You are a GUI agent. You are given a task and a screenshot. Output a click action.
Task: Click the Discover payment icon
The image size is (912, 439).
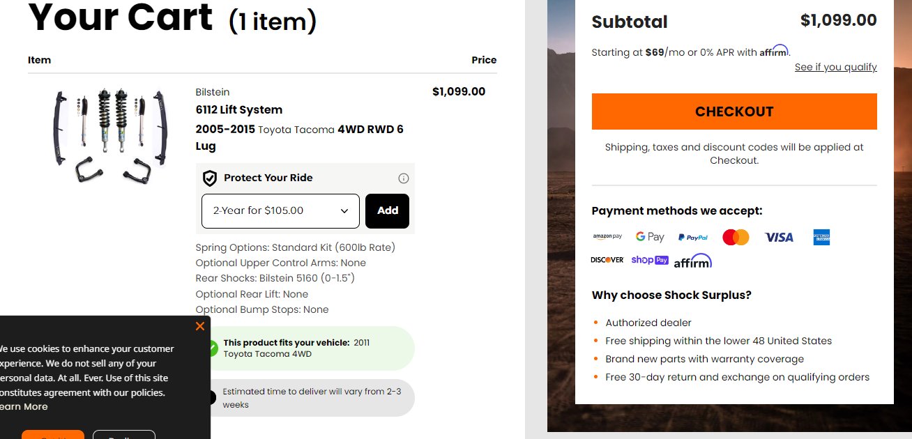(607, 260)
